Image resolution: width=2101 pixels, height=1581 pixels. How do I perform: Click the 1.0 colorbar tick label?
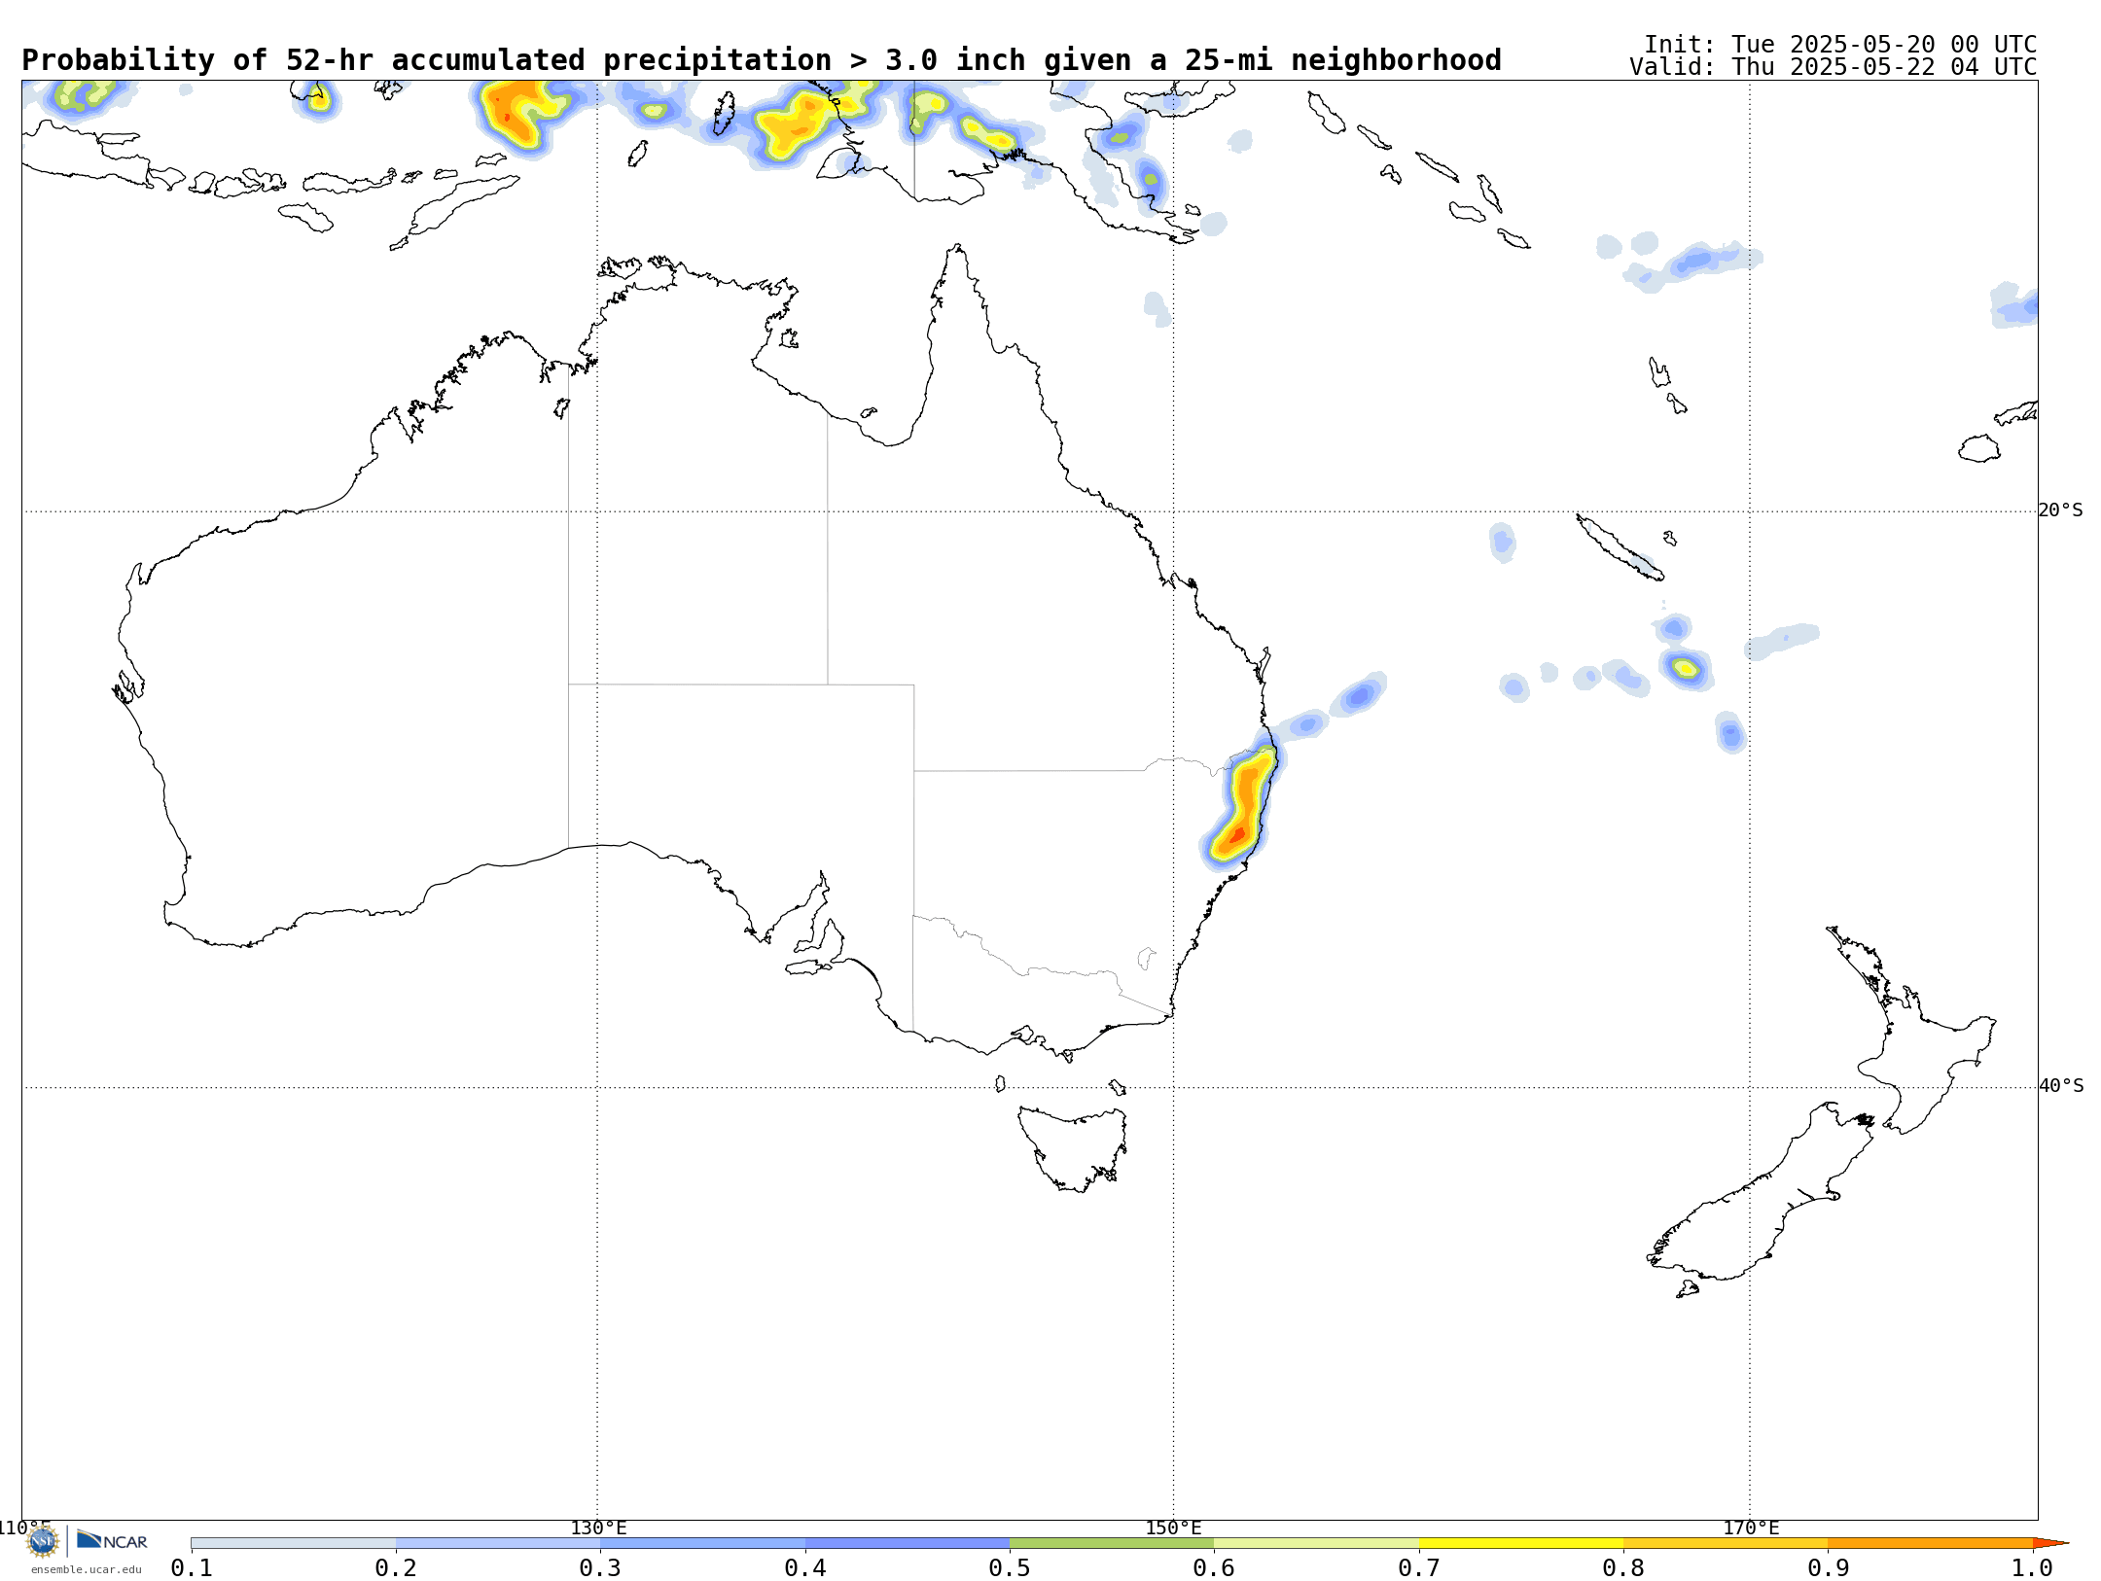[x=2033, y=1567]
